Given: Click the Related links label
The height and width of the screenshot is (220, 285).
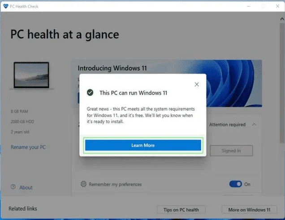Looking at the screenshot, I should [x=23, y=208].
